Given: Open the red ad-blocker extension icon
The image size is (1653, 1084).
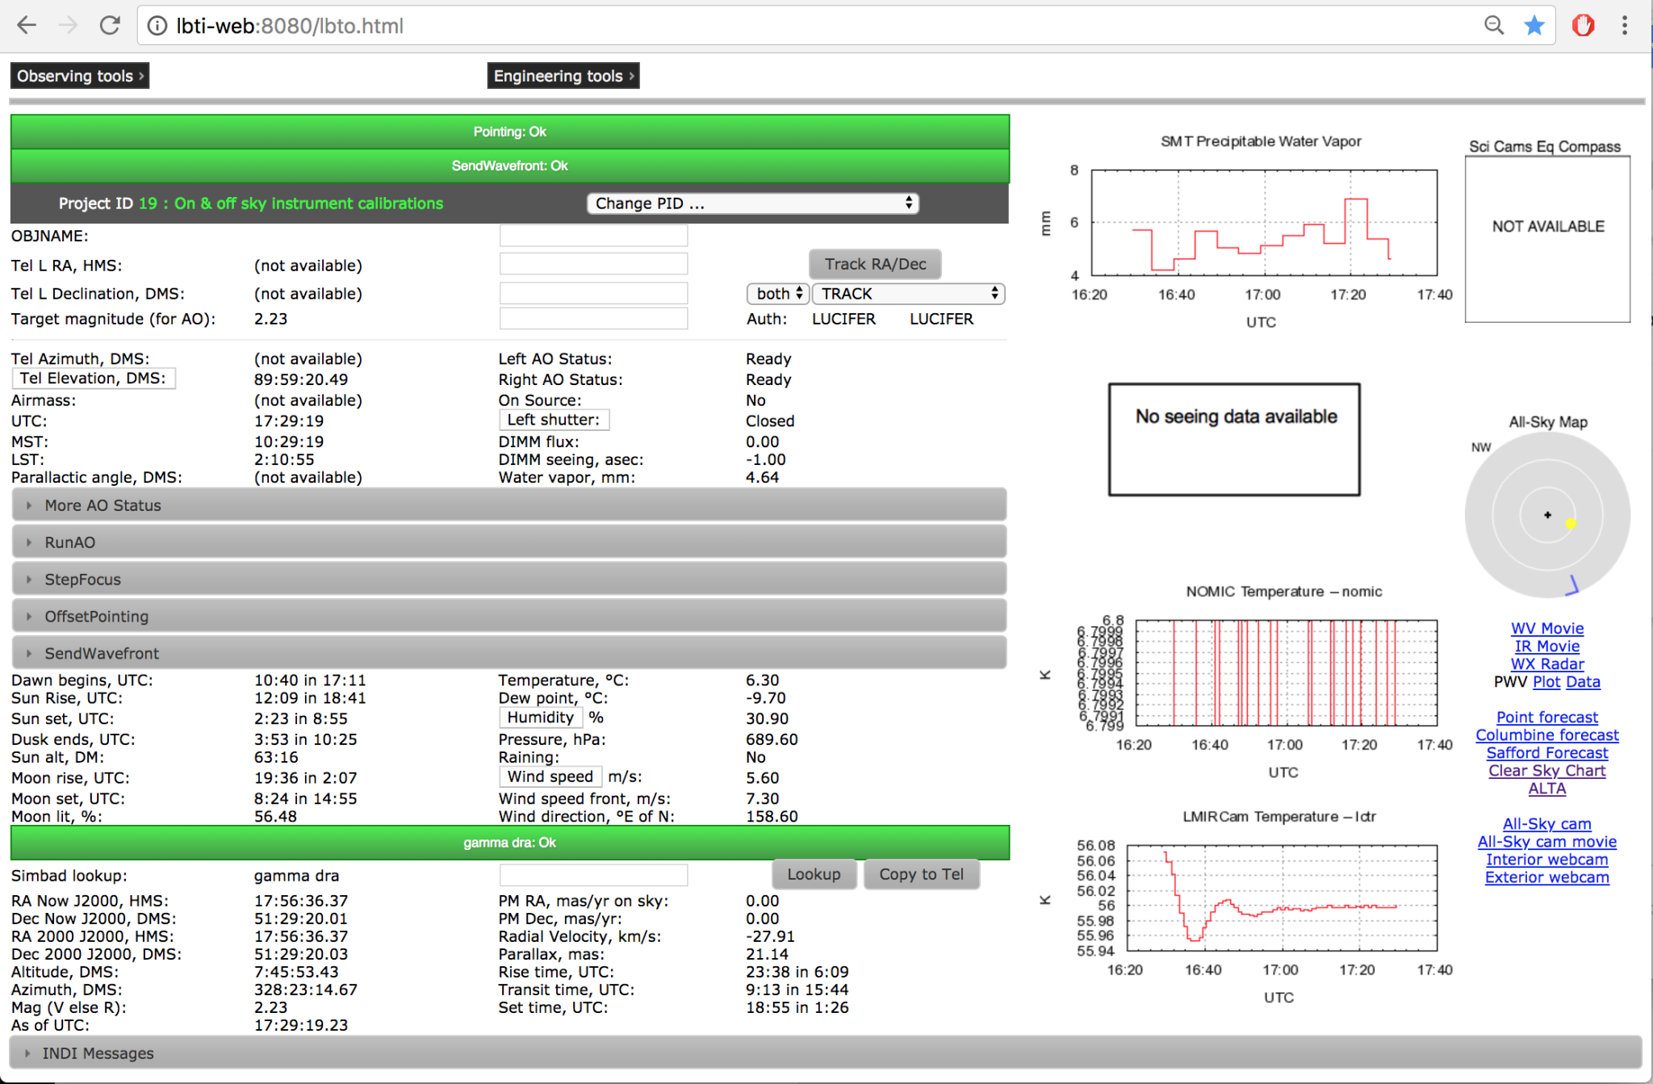Looking at the screenshot, I should click(1583, 26).
